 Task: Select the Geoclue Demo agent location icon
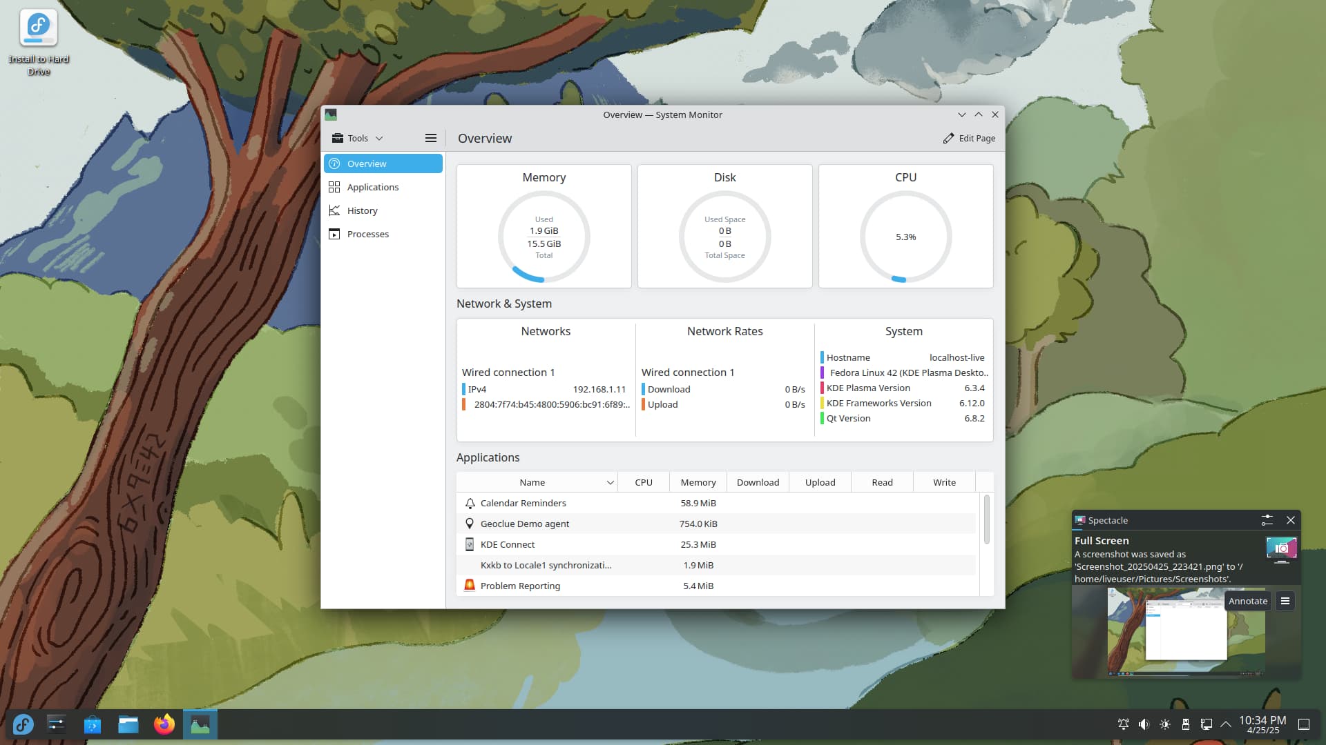tap(470, 524)
